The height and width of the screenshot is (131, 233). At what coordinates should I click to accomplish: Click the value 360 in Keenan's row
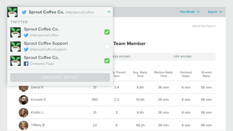pos(95,99)
